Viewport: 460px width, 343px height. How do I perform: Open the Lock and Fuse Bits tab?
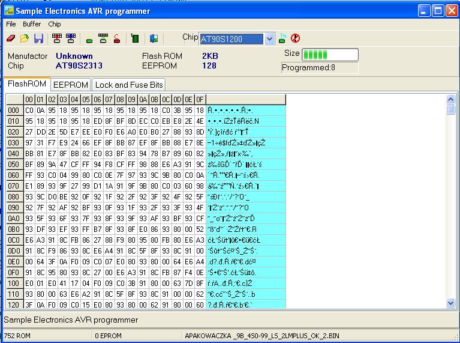point(129,85)
